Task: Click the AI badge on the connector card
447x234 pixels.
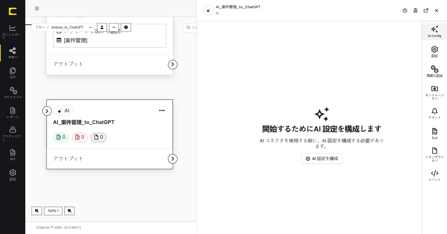Action: click(63, 111)
